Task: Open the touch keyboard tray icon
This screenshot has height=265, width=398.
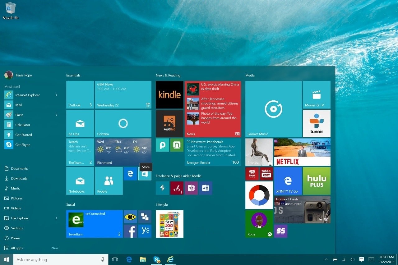Action: click(x=371, y=259)
